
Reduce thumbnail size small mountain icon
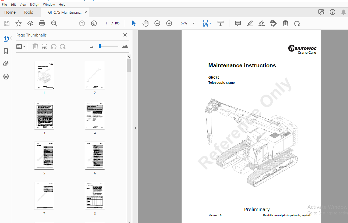pyautogui.click(x=91, y=47)
